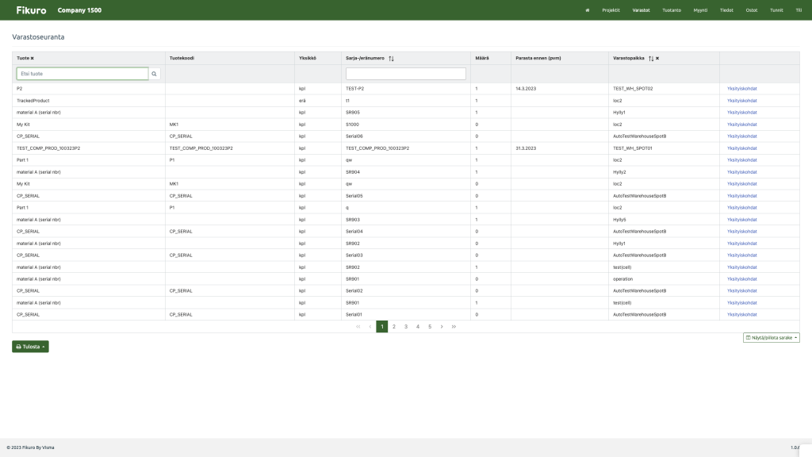Screen dimensions: 812x457
Task: Open the Näytä/piilota sarake dropdown
Action: (x=771, y=338)
